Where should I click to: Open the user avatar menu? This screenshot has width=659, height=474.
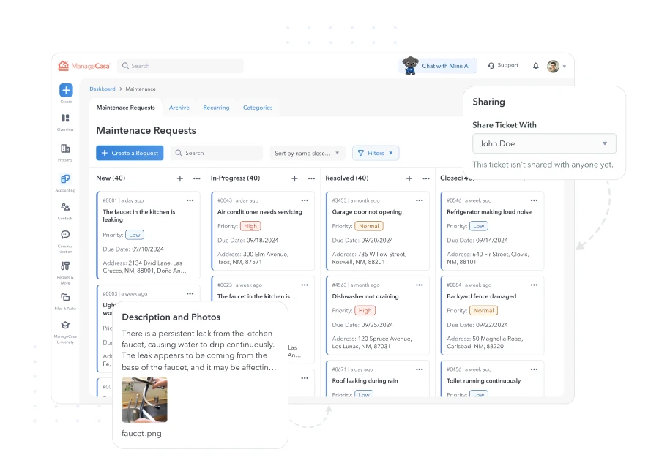(x=556, y=67)
